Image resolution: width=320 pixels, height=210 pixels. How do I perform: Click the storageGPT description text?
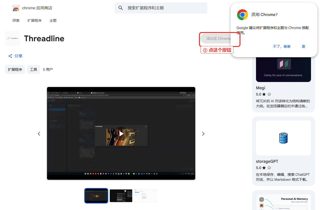tap(283, 177)
